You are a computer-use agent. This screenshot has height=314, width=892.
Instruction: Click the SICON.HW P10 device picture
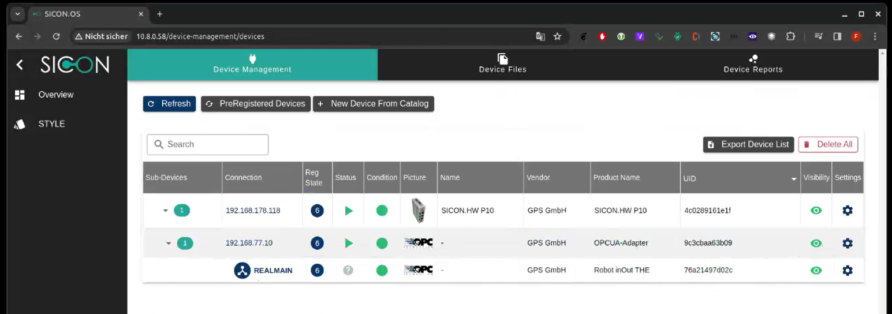point(418,211)
